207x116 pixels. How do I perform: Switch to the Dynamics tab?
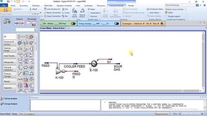point(36,5)
